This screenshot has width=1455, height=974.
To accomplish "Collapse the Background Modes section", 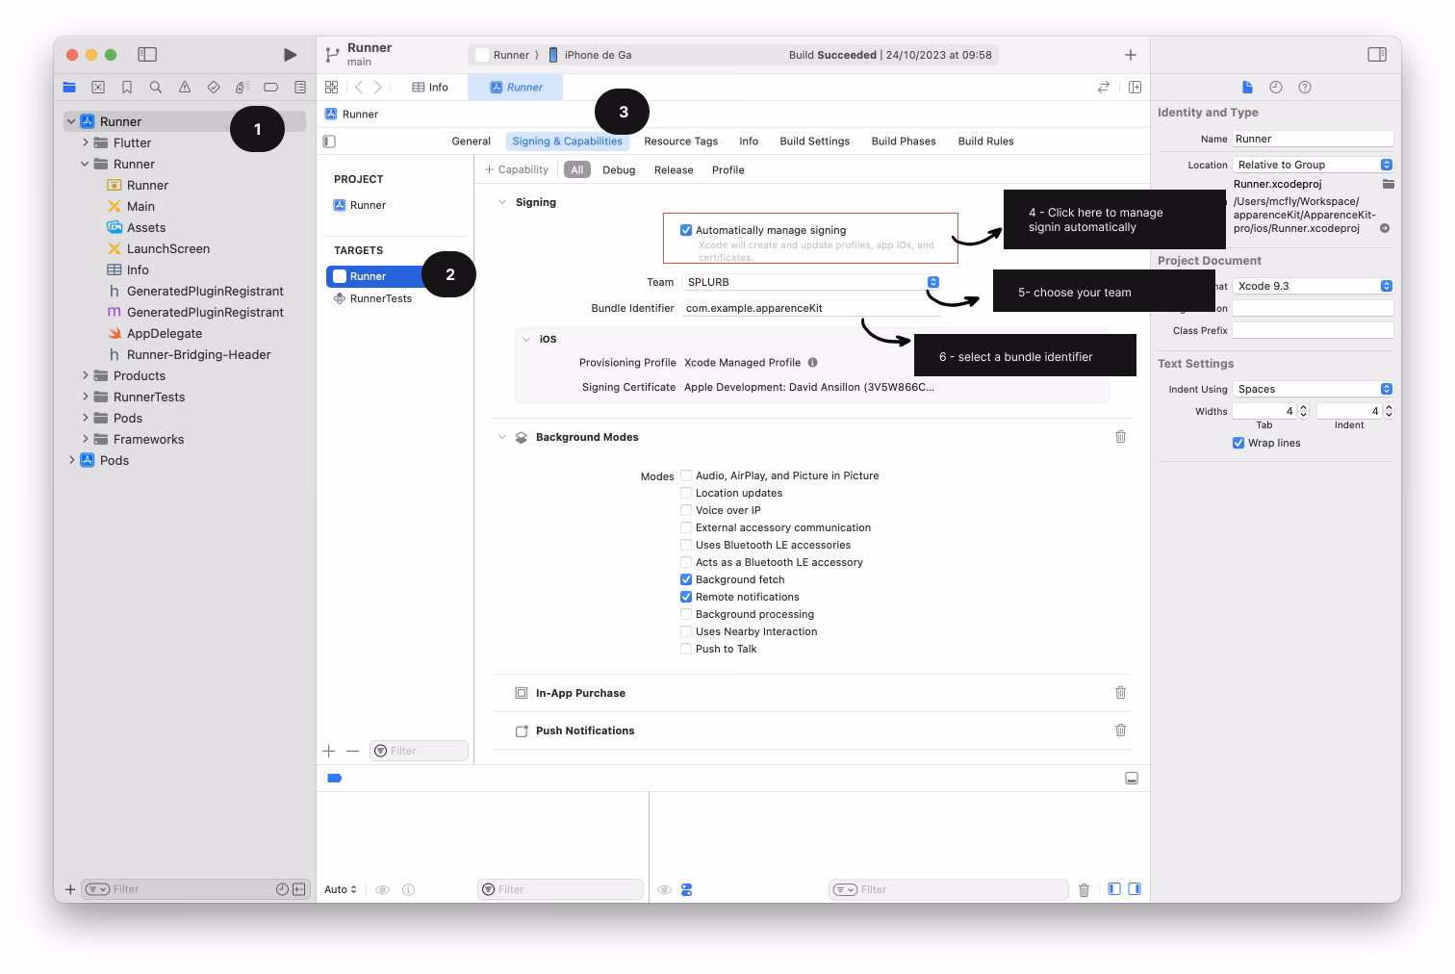I will (502, 437).
